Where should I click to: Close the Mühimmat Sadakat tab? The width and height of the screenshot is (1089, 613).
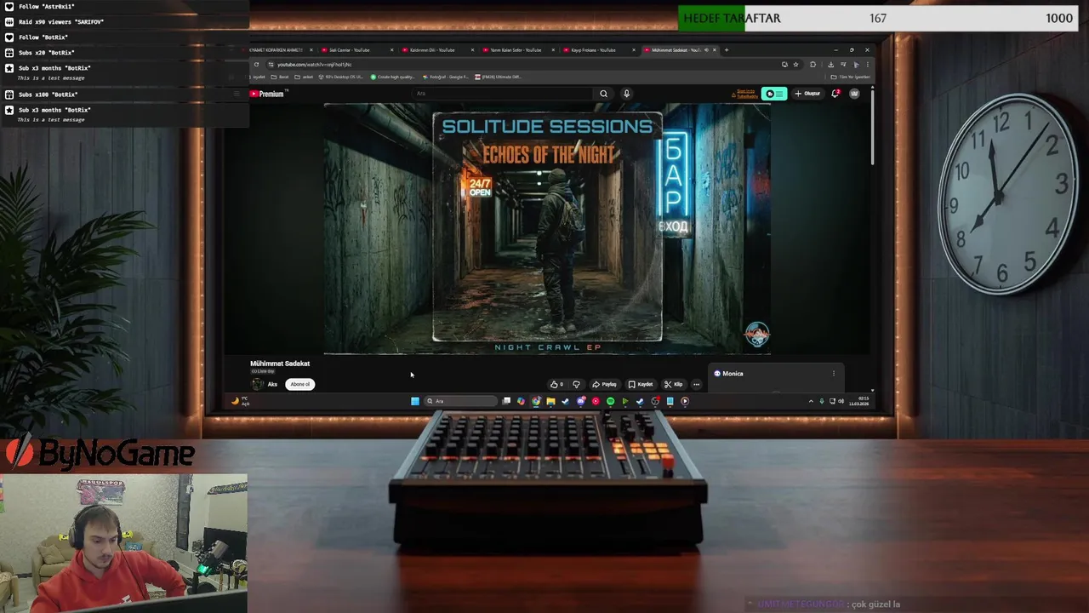click(714, 49)
